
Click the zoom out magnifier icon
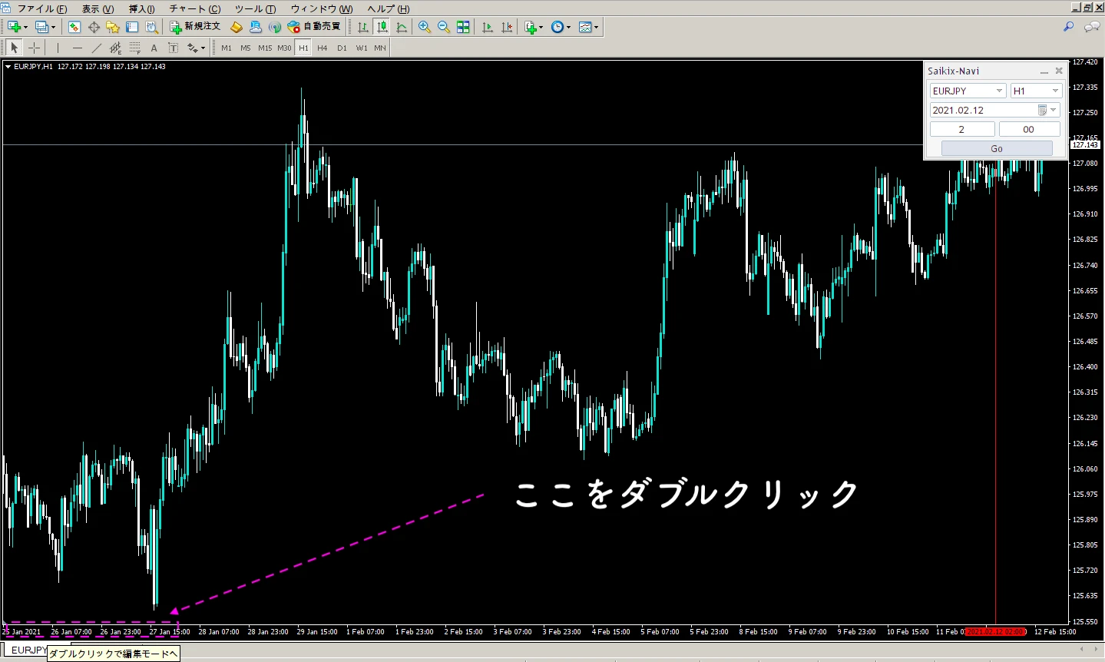[443, 27]
